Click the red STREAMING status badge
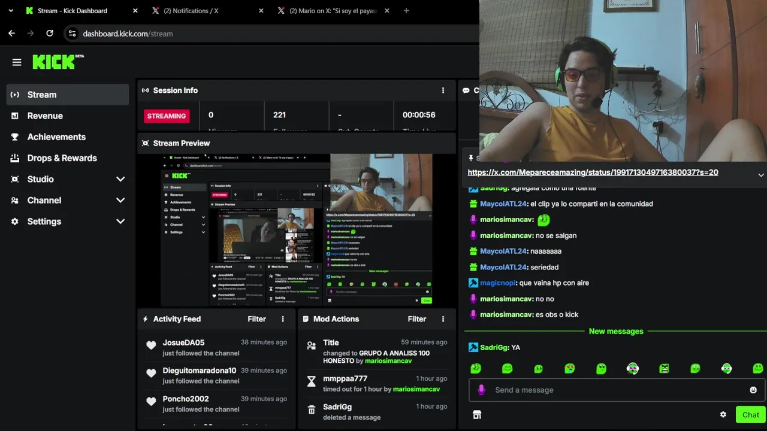The width and height of the screenshot is (767, 431). tap(167, 116)
